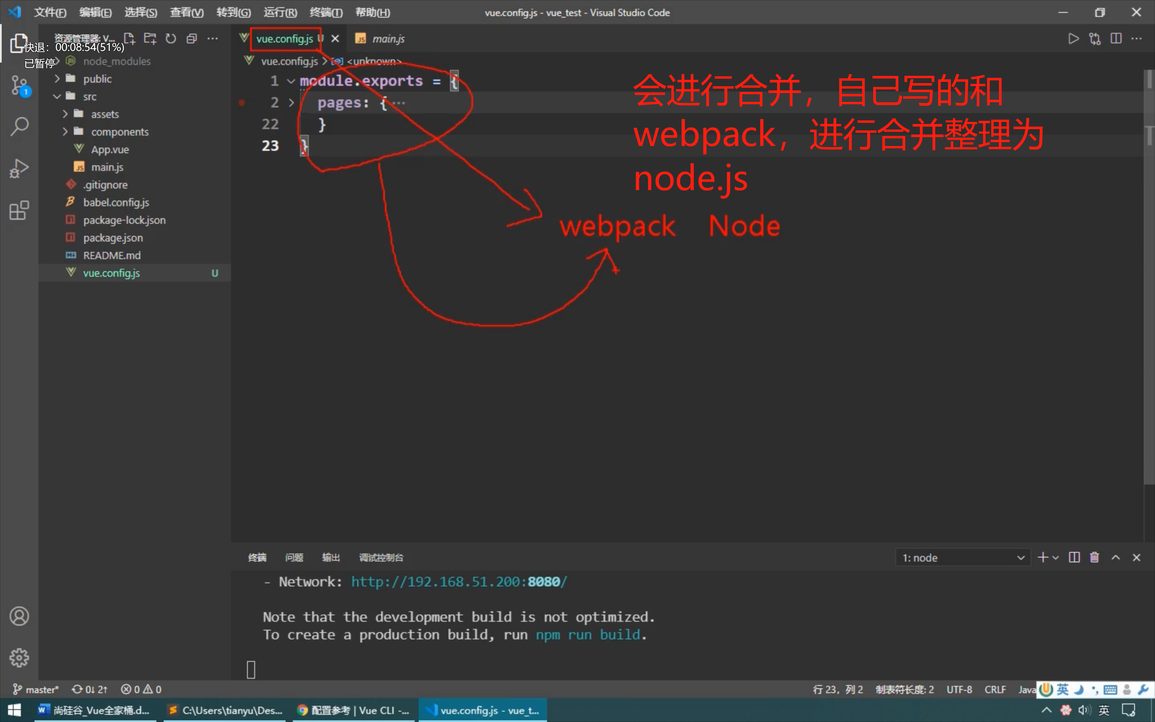Add a new terminal with plus icon

tap(1043, 557)
